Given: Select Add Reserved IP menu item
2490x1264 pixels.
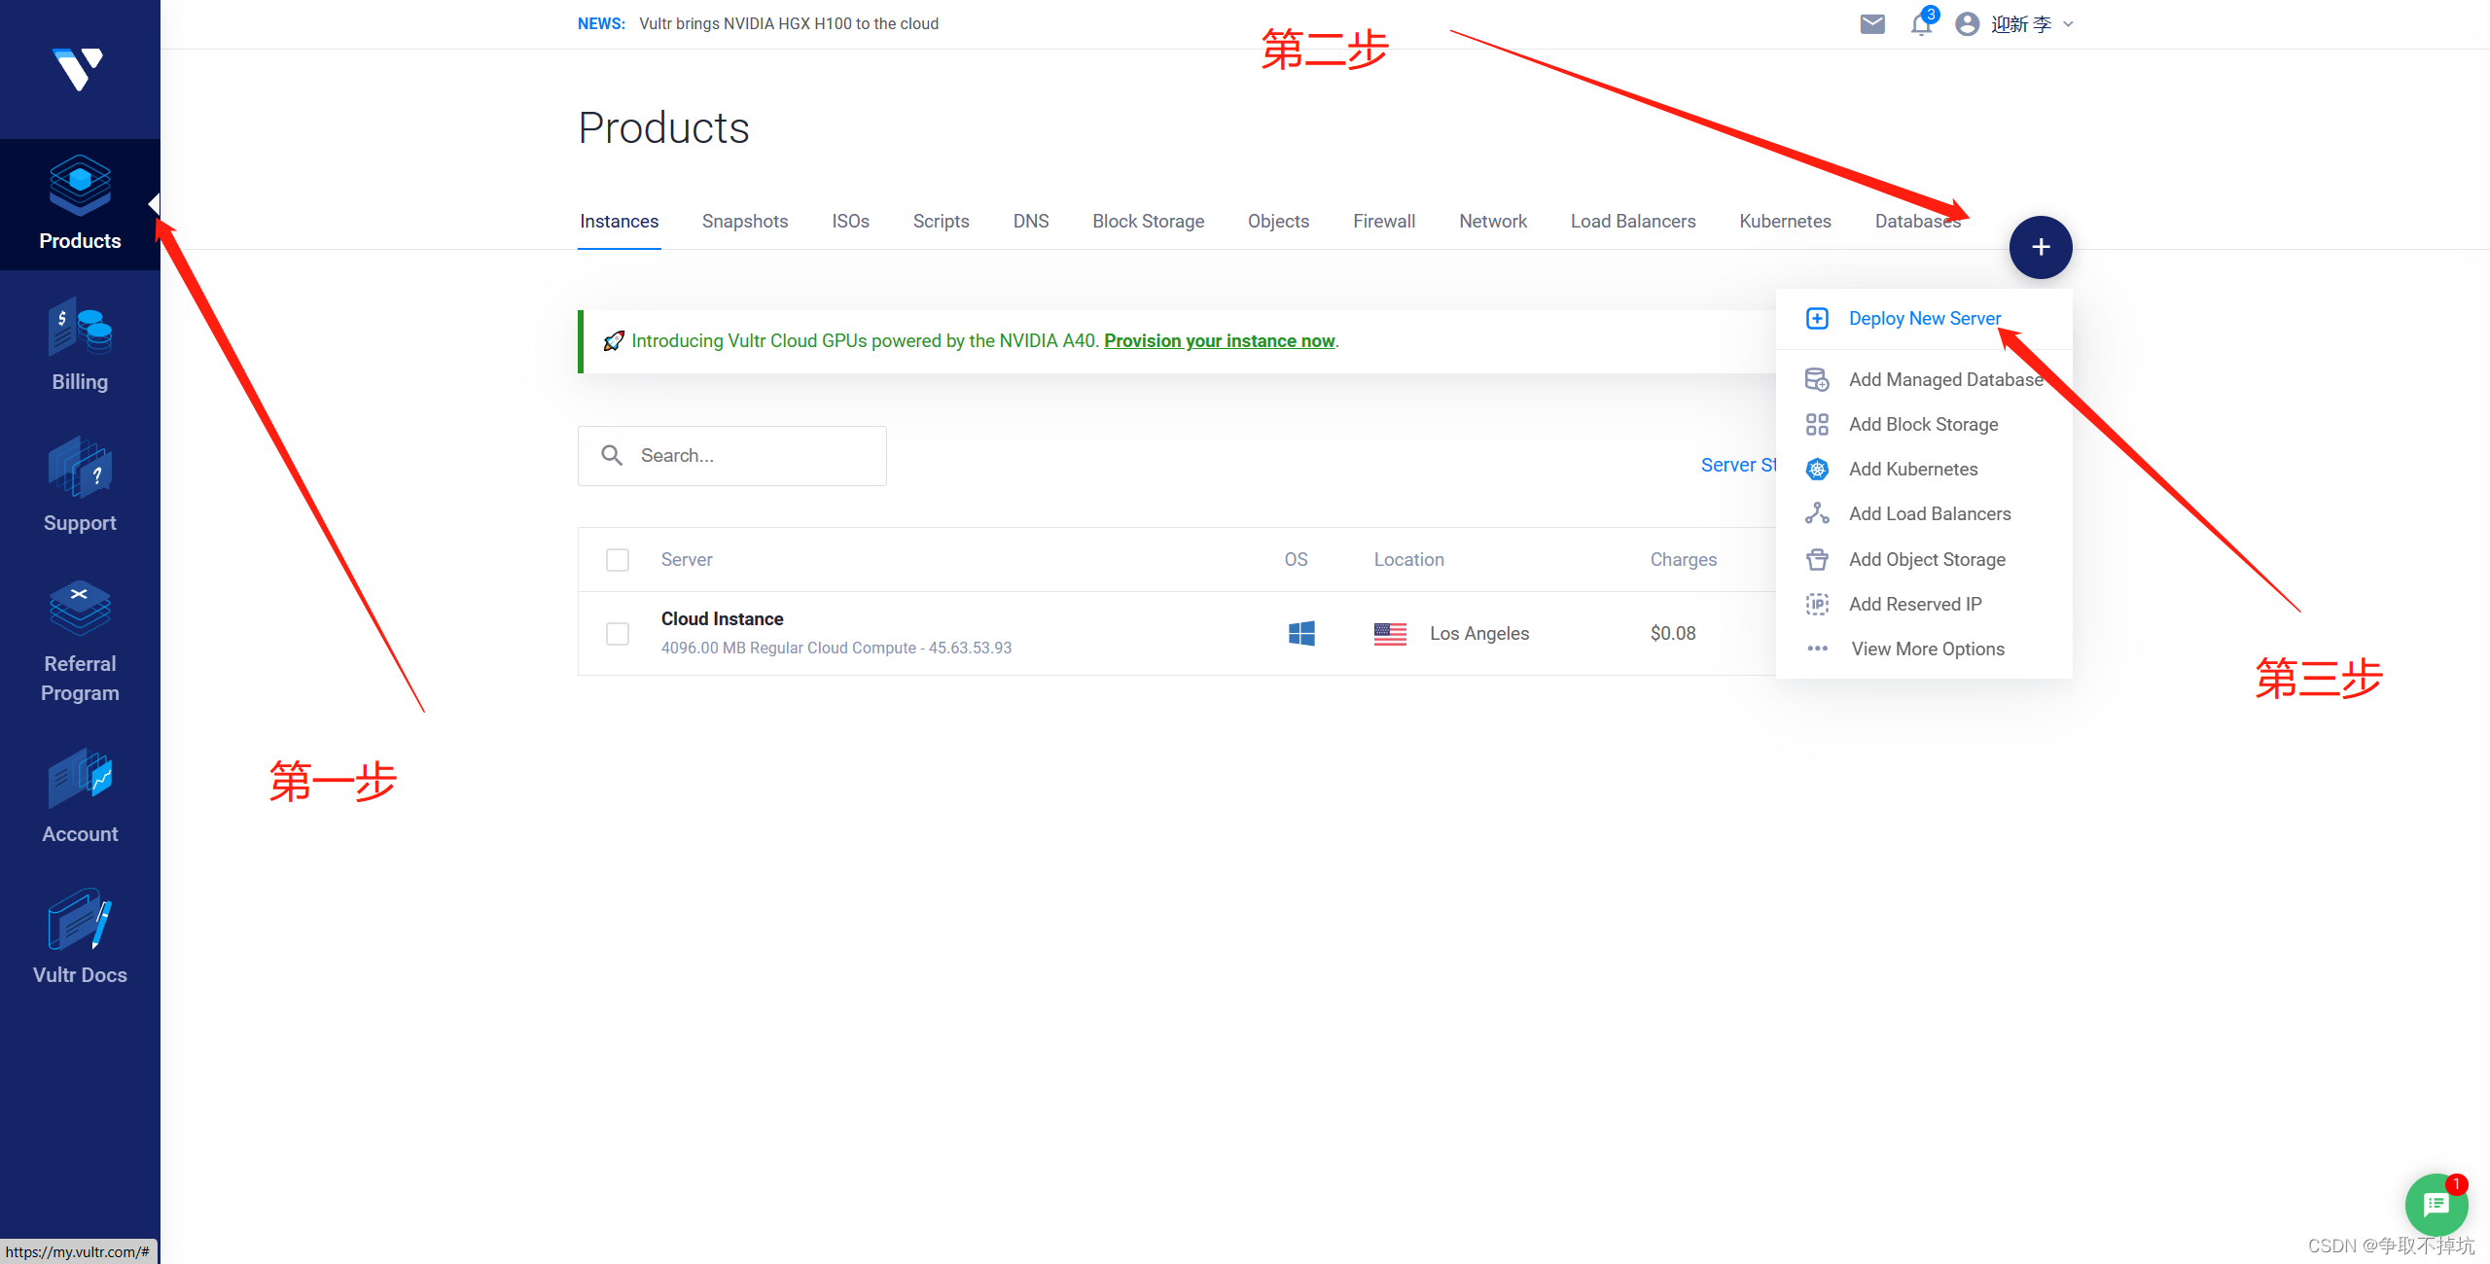Looking at the screenshot, I should coord(1924,604).
